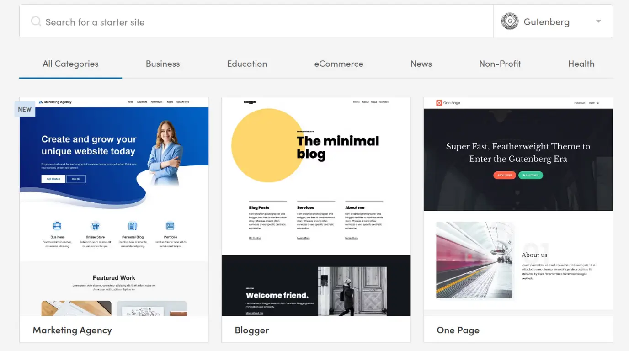Select the Health category tab

[581, 64]
